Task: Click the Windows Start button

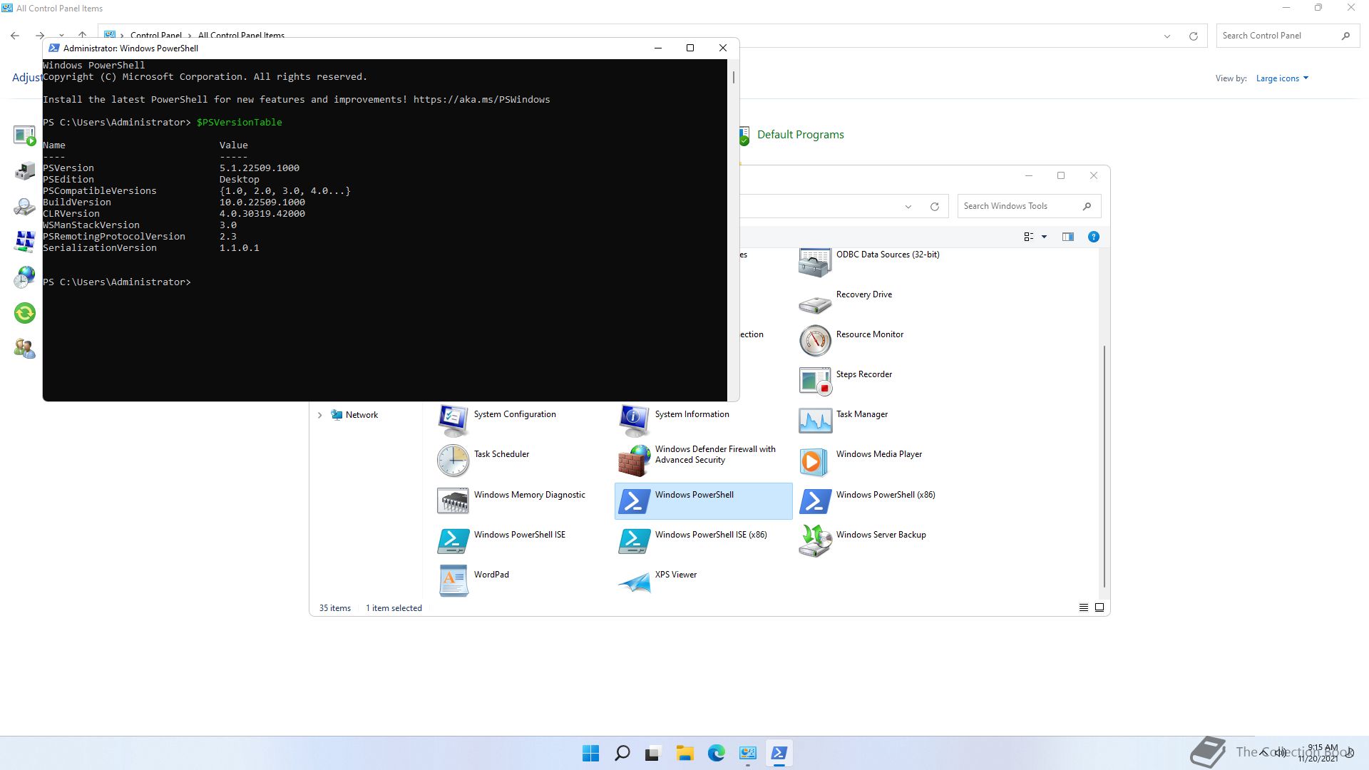Action: pos(590,754)
